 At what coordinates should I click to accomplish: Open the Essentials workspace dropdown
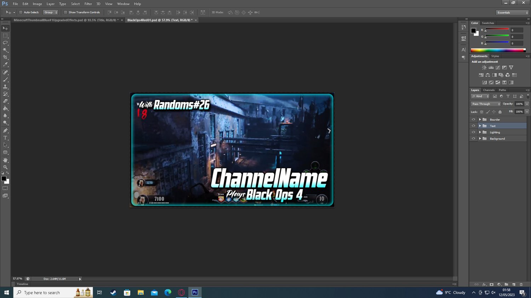tap(512, 12)
